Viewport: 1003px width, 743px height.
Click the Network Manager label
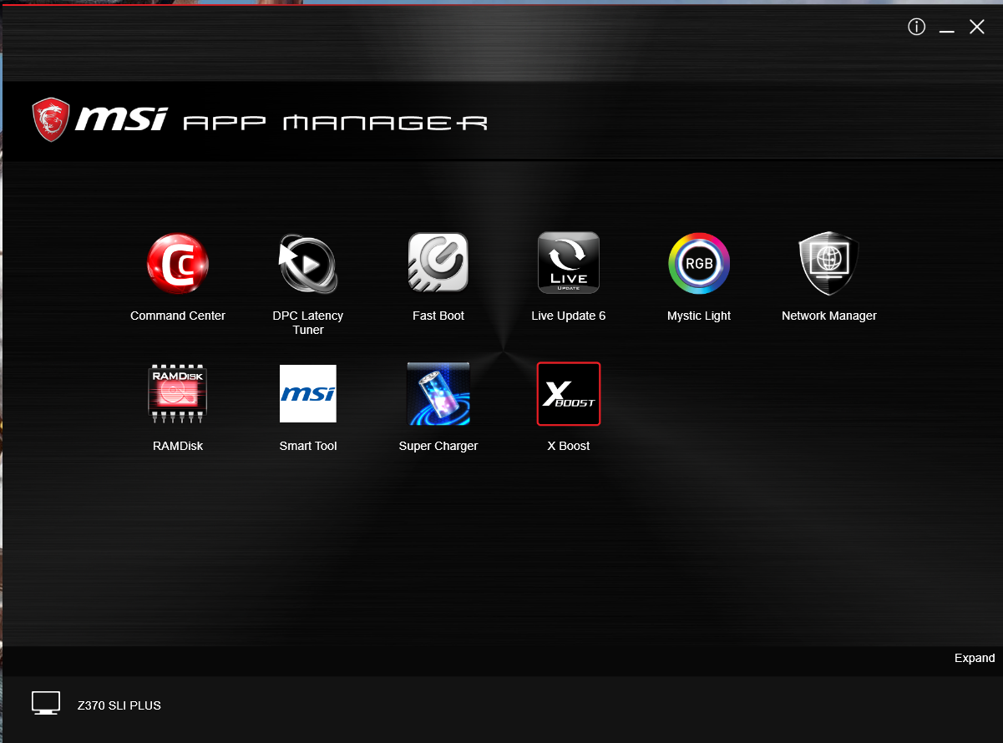(x=829, y=316)
